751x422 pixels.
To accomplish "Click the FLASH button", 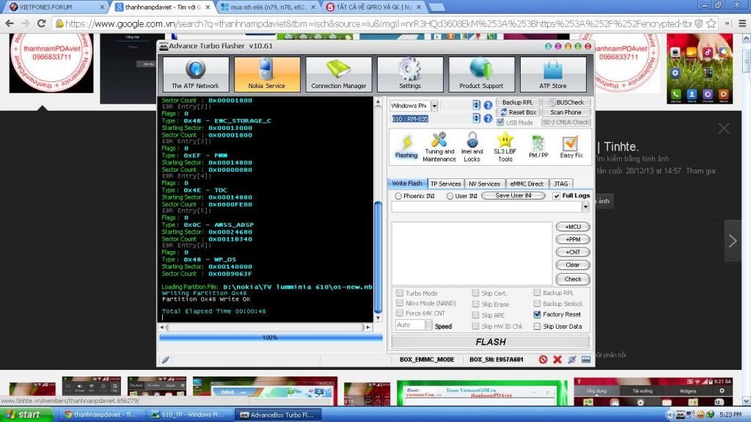I will [x=491, y=342].
